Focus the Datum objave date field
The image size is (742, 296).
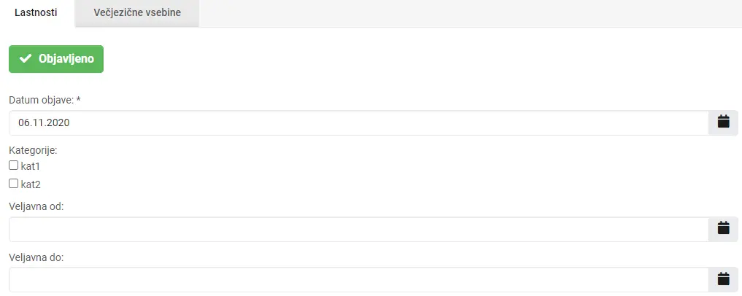[359, 123]
